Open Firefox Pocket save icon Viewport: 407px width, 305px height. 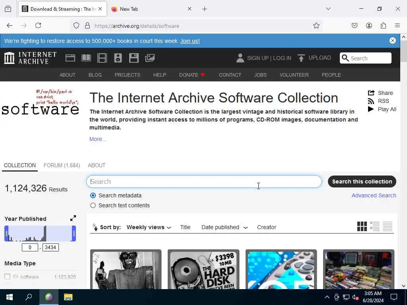[354, 25]
